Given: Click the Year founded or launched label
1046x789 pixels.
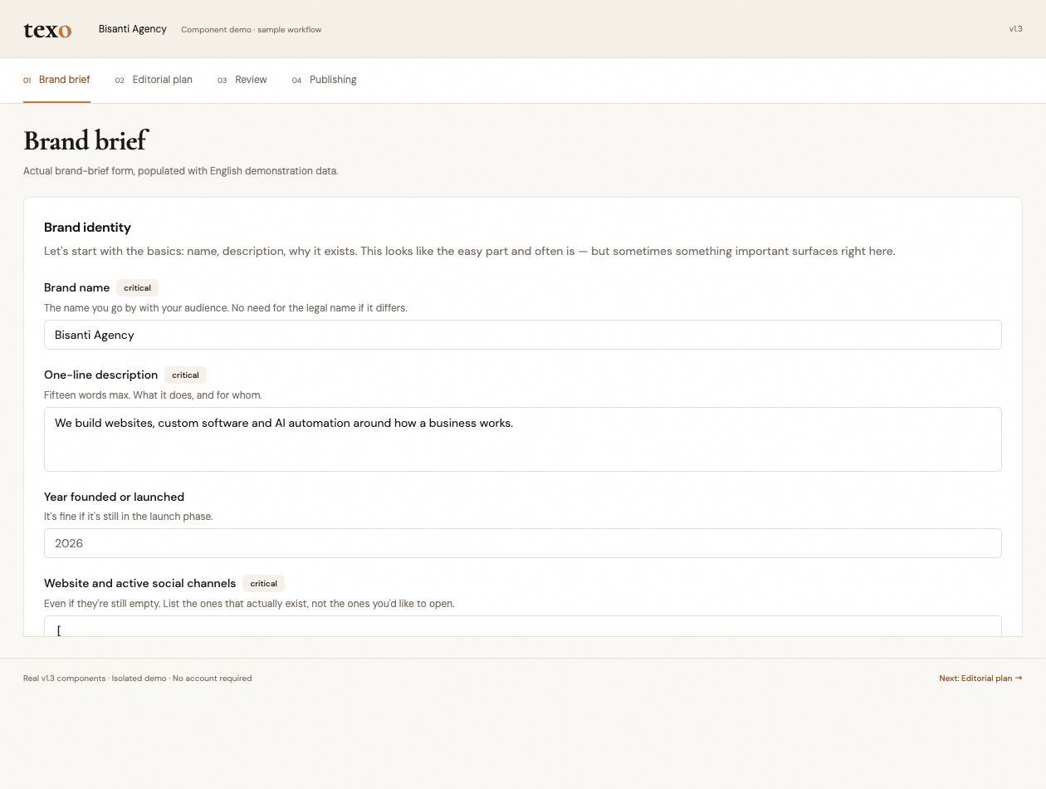Looking at the screenshot, I should (114, 497).
